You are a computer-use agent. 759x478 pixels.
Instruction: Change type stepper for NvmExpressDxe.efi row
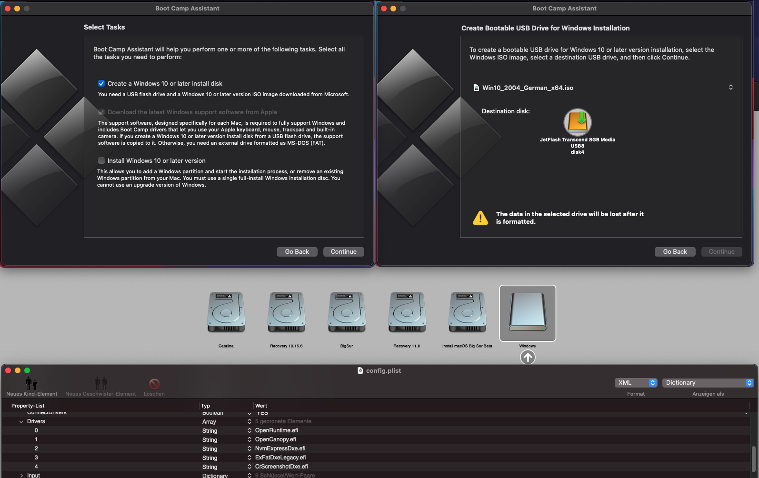point(249,448)
